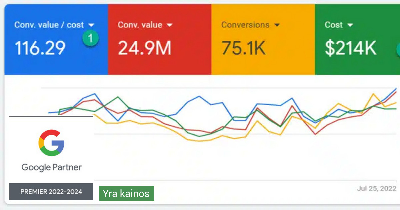The width and height of the screenshot is (400, 210).
Task: Click the Yra kainos button
Action: point(127,193)
